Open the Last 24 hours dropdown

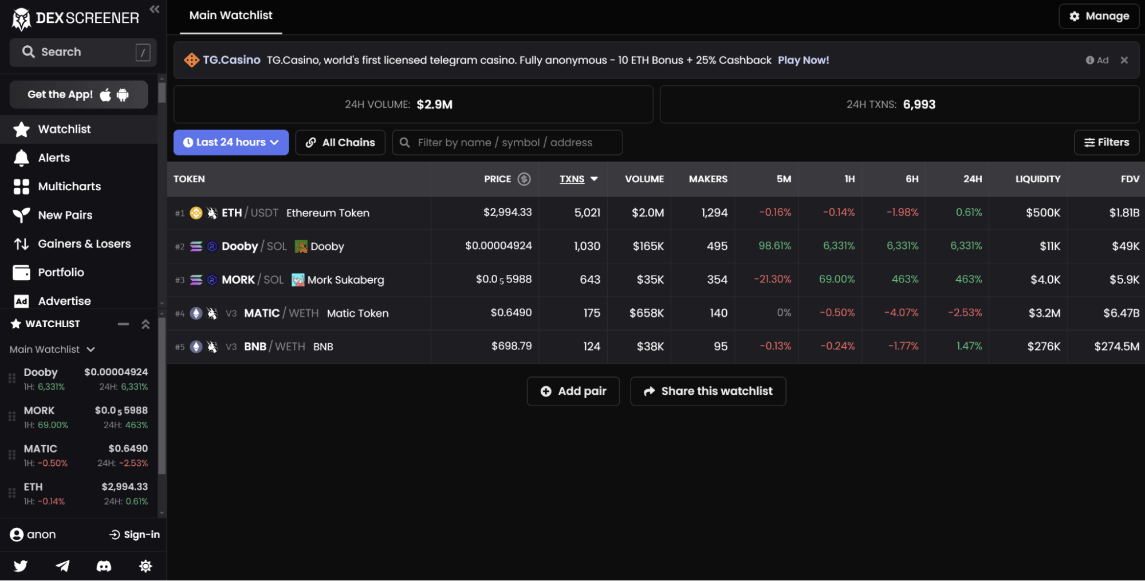[x=231, y=142]
